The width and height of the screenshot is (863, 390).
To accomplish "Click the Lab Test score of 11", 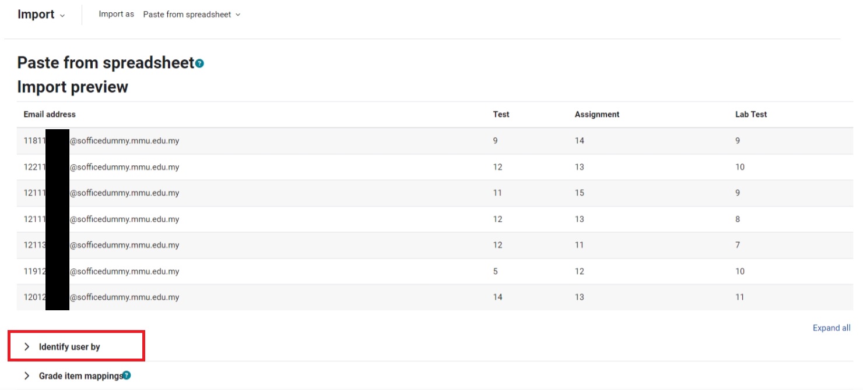I will tap(739, 297).
